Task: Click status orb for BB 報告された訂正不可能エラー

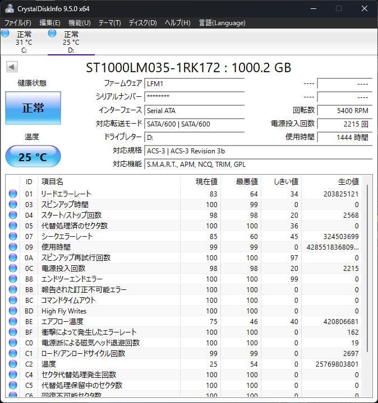Action: click(x=13, y=290)
